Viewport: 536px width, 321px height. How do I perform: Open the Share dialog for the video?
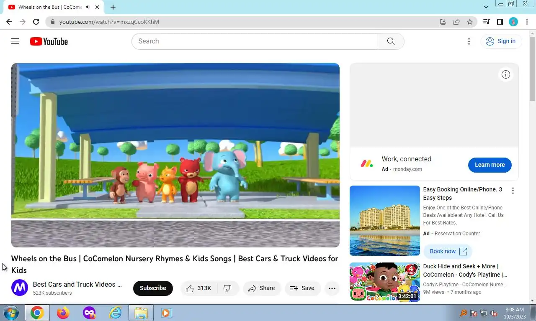261,288
